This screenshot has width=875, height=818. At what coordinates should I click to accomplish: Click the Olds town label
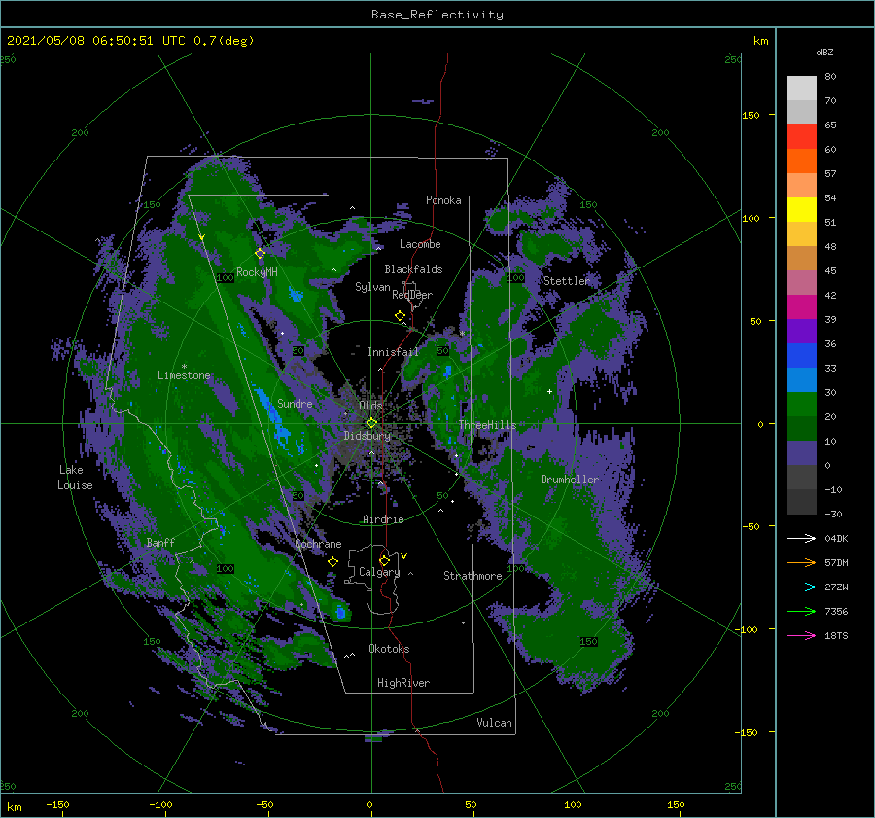370,406
